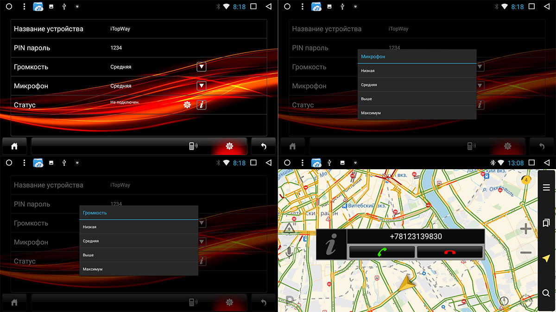Choose Средняя in the Громкость popup list
The width and height of the screenshot is (556, 312).
tap(139, 241)
